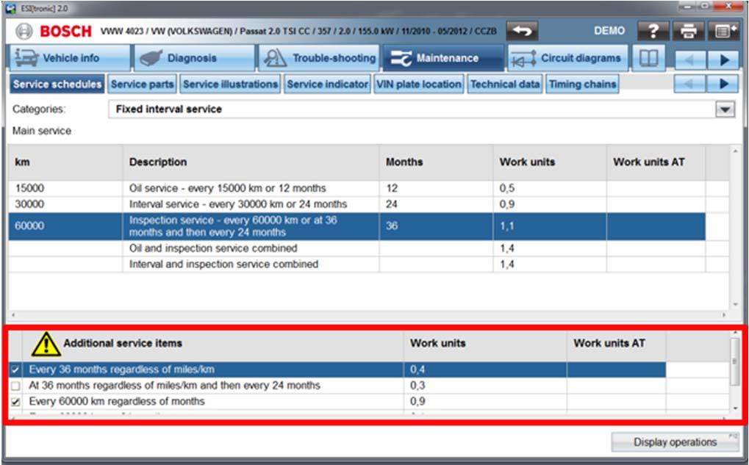
Task: Select Oil and inspection service combined row
Action: click(x=356, y=248)
